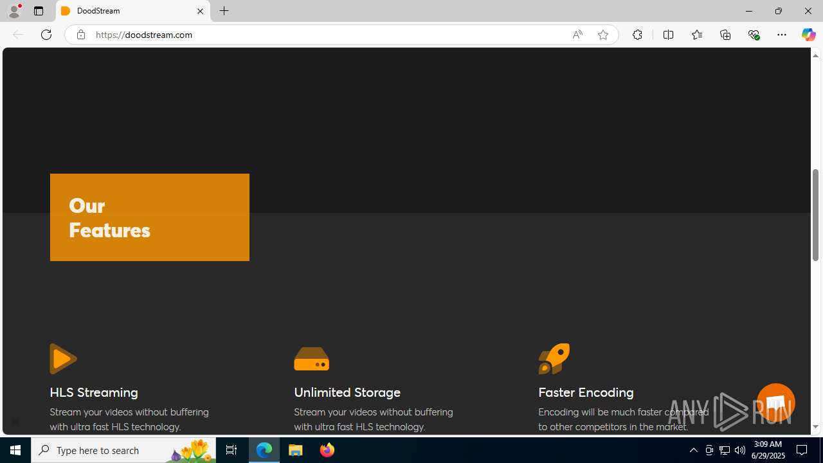Open the clock showing 3:09 AM

point(768,450)
